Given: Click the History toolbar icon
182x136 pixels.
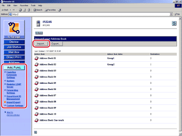Looking at the screenshot, I should click(x=59, y=10).
